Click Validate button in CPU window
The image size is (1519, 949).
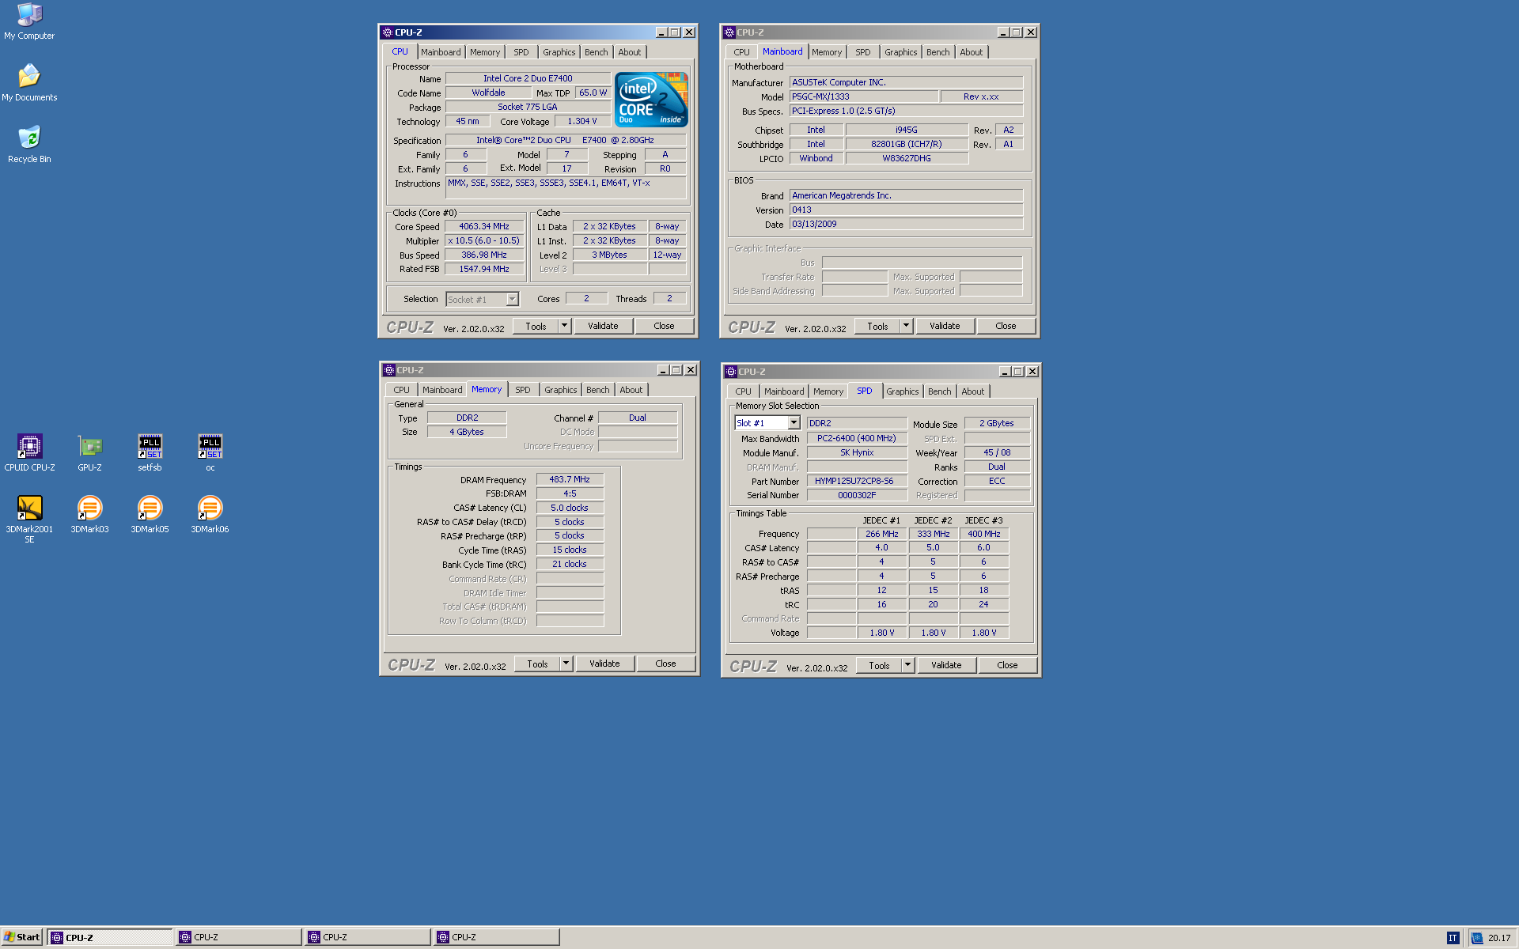point(603,326)
